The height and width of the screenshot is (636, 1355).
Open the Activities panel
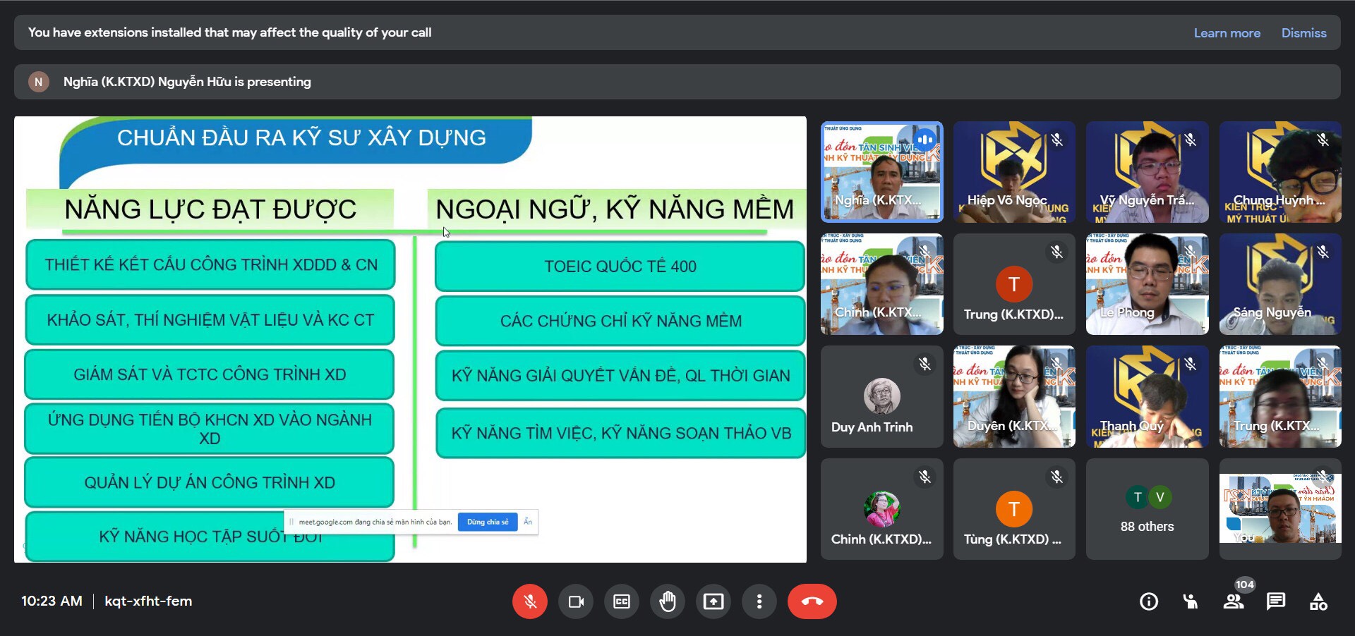pyautogui.click(x=1318, y=601)
